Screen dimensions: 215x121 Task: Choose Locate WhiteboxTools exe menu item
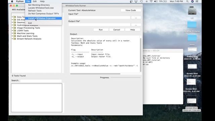click(43, 8)
